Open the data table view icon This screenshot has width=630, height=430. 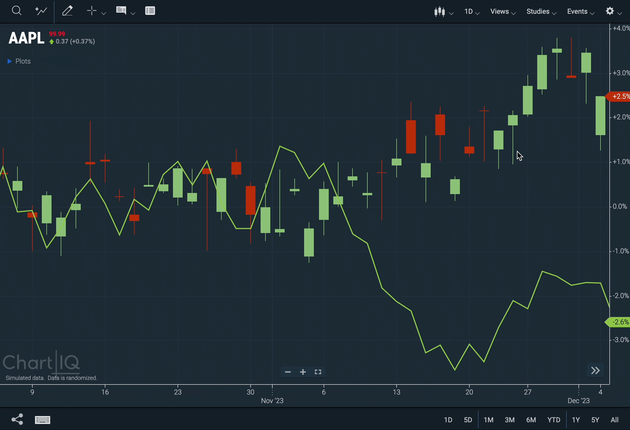tap(150, 11)
